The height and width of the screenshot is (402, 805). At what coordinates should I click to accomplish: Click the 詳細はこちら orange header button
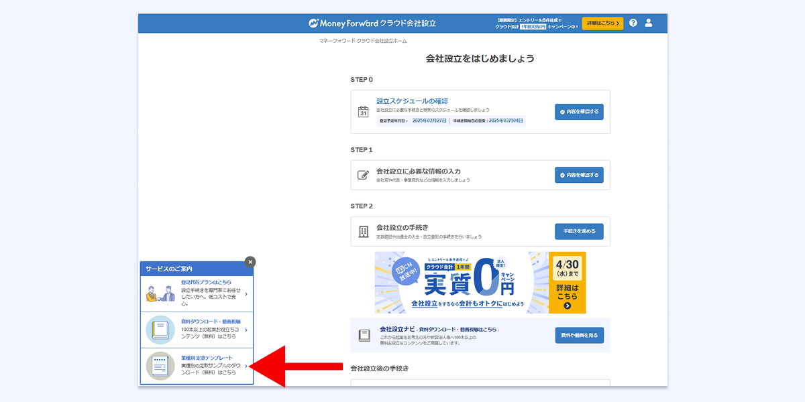(602, 23)
